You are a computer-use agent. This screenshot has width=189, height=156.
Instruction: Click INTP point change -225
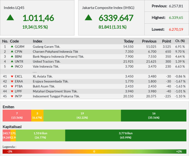[x=167, y=96]
